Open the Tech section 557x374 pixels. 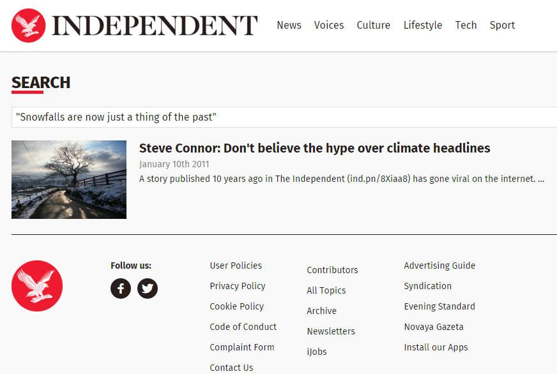(x=466, y=25)
